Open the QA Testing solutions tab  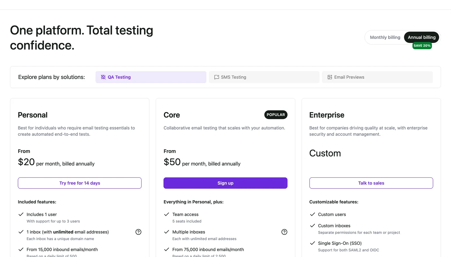pos(151,77)
